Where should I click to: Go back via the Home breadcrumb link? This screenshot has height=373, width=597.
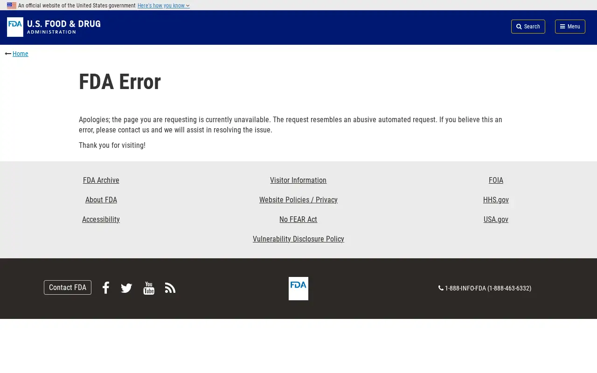[21, 54]
